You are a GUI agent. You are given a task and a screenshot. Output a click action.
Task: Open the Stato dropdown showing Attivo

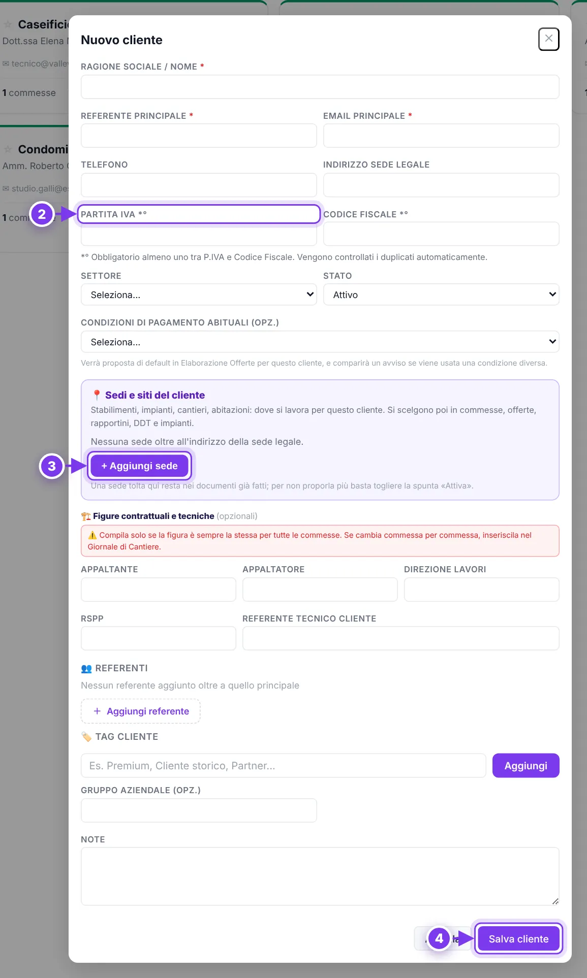(x=441, y=295)
